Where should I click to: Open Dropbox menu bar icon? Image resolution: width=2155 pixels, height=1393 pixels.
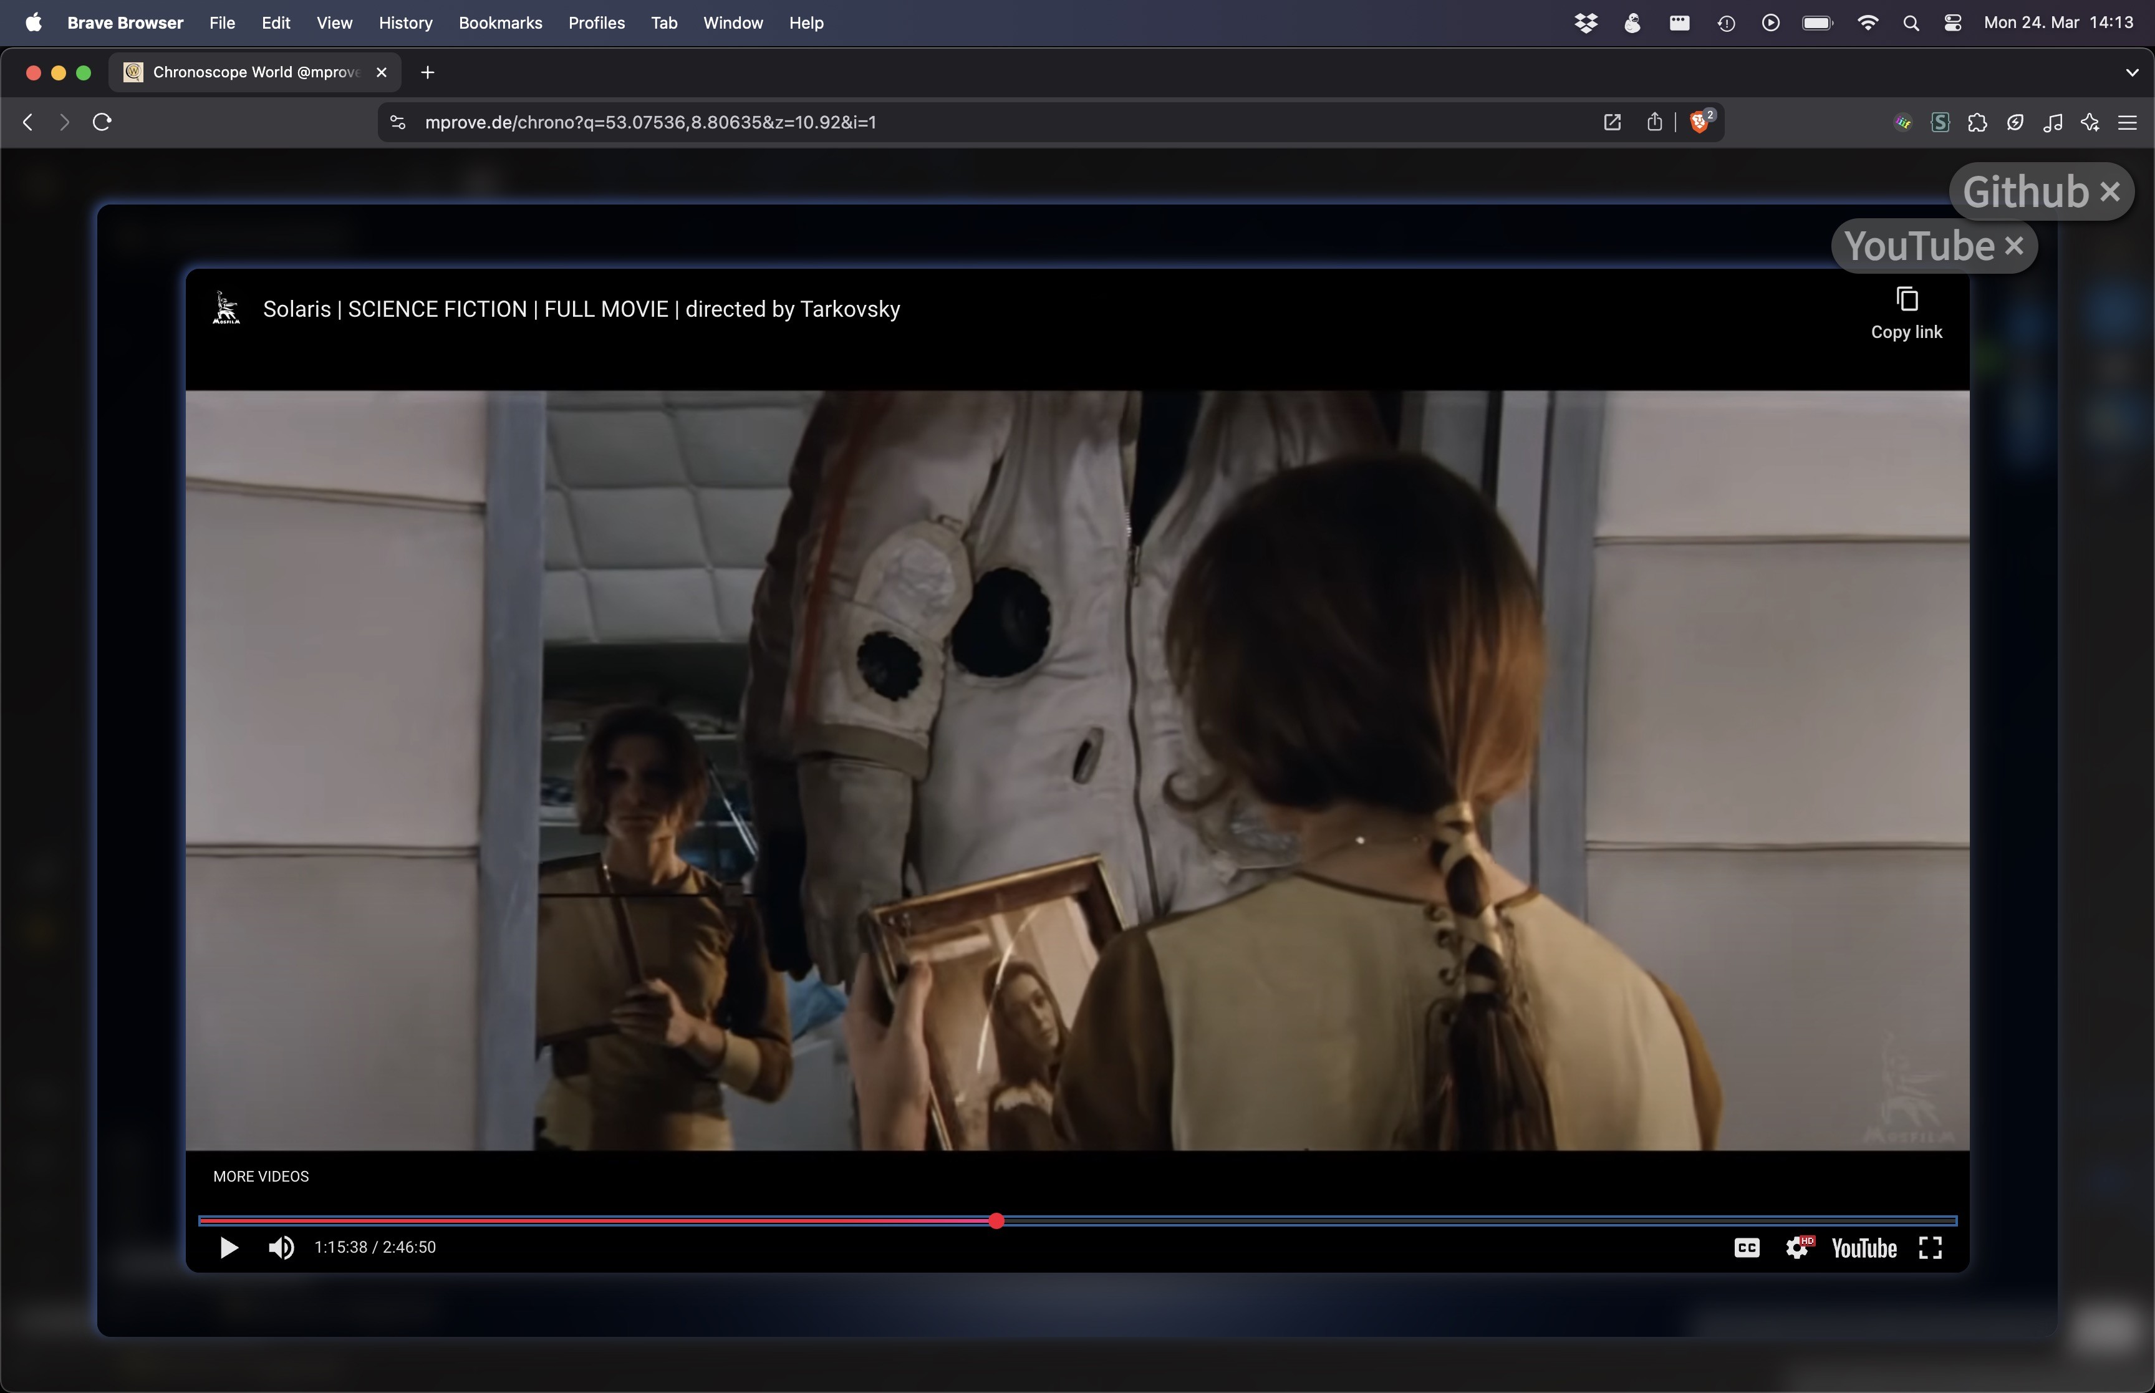coord(1585,22)
